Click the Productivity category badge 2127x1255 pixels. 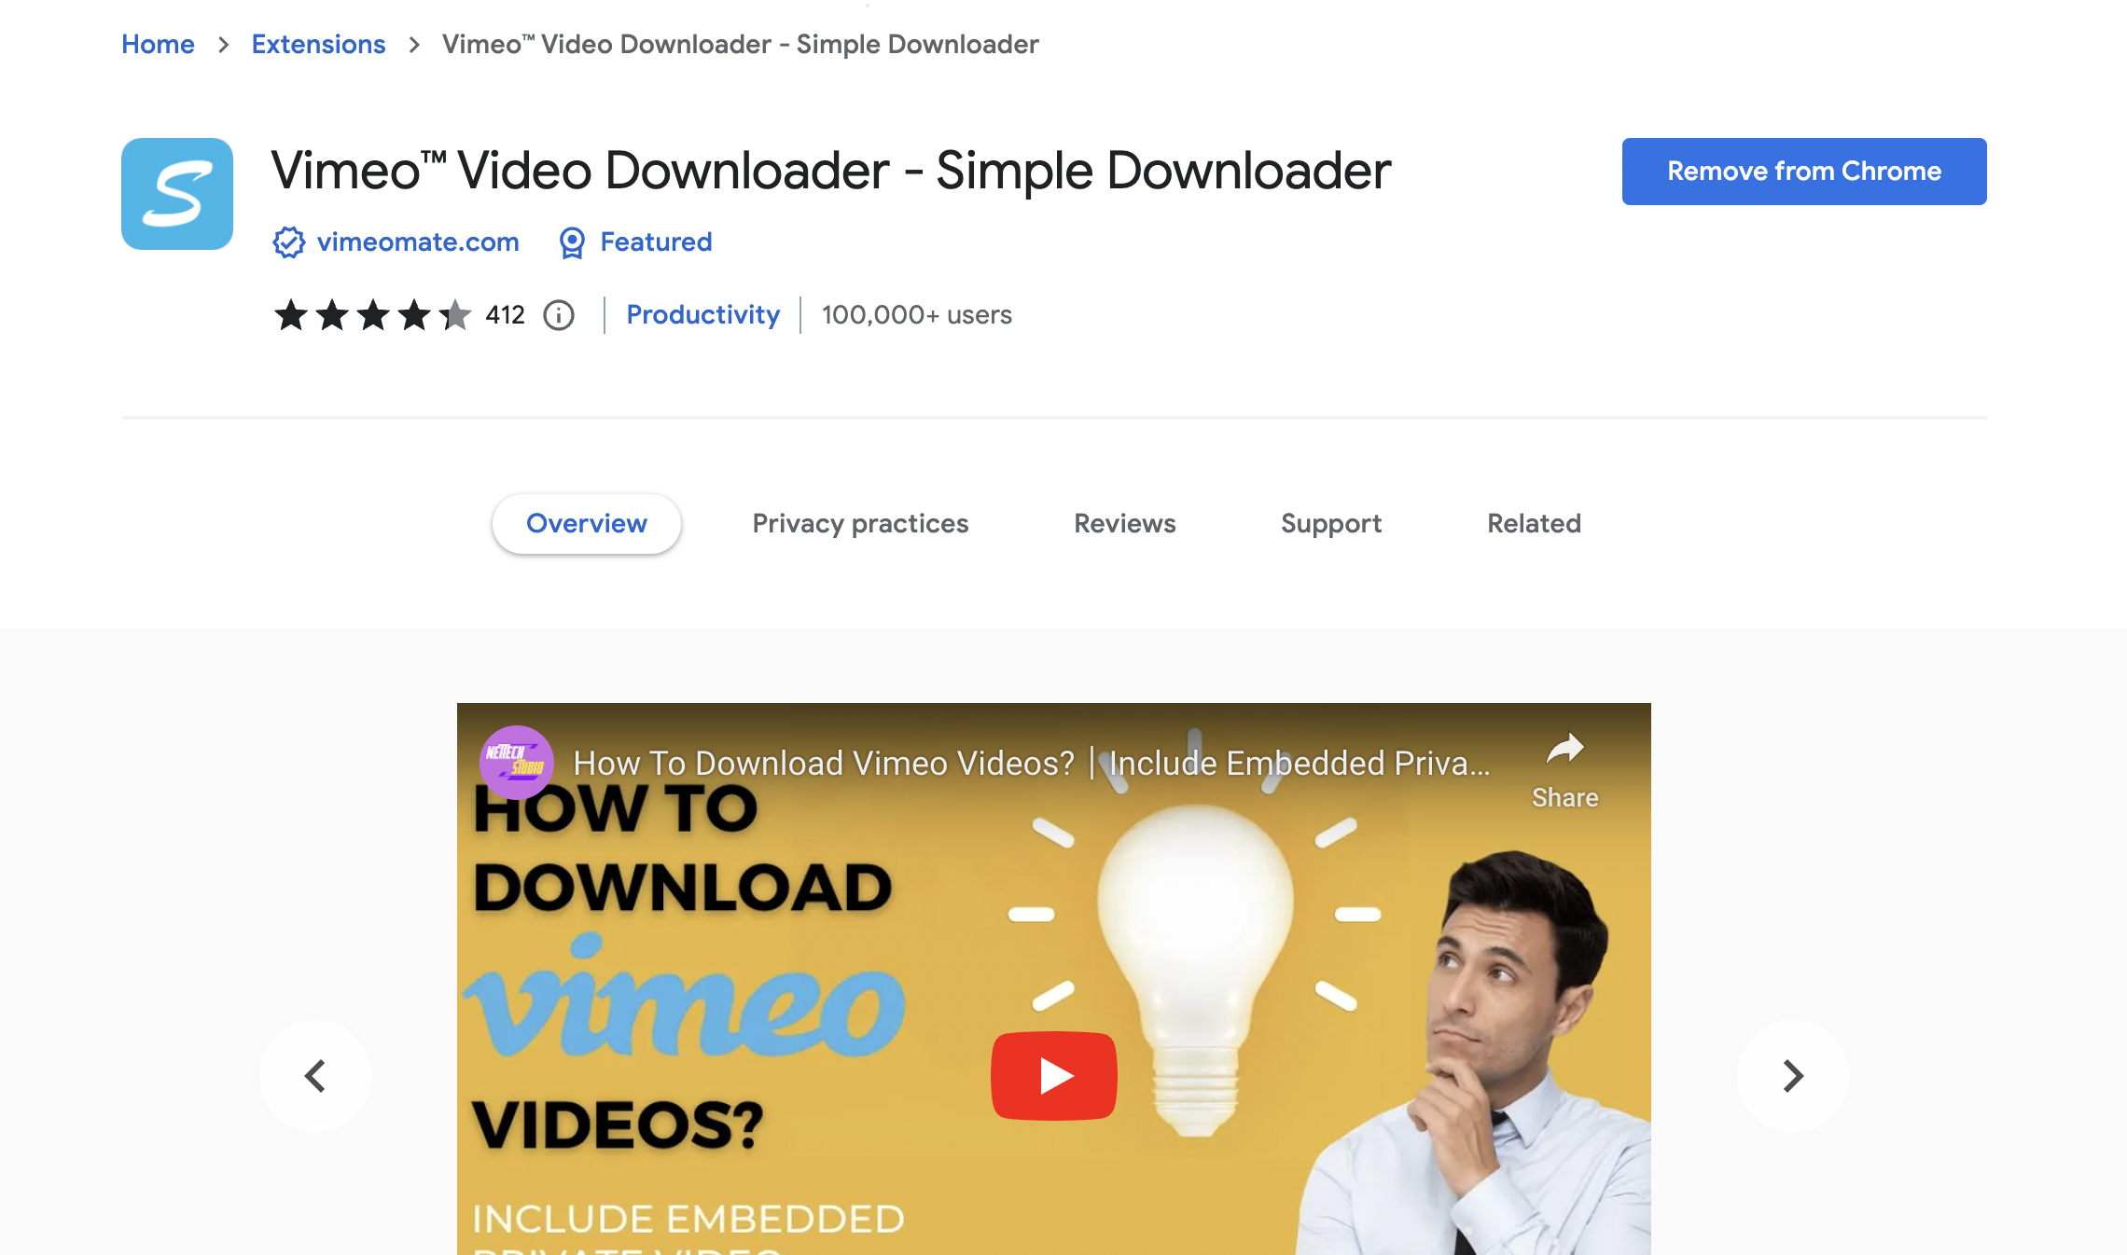(x=702, y=315)
